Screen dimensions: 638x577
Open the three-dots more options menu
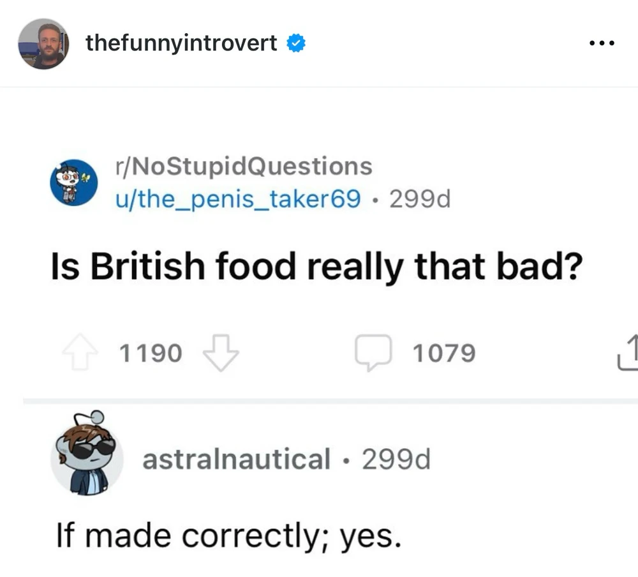point(602,43)
